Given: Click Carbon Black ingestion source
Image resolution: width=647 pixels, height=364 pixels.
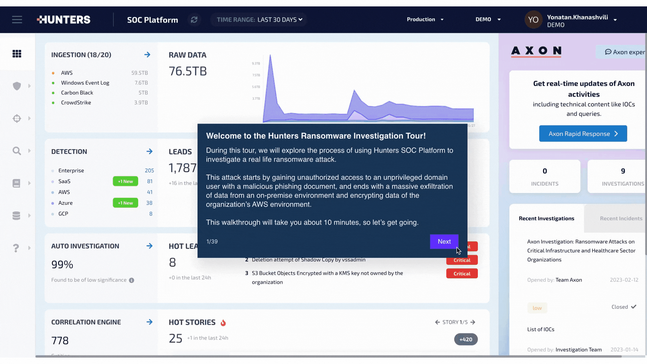Looking at the screenshot, I should pyautogui.click(x=100, y=93).
